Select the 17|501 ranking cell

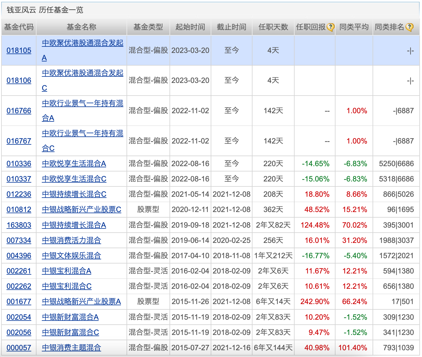[x=403, y=301]
